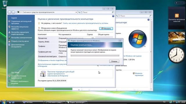186x104 pixels.
Task: Click the scroll-down arrow in the System window
Action: point(151,89)
